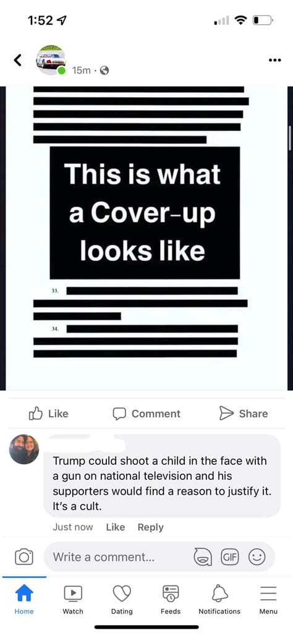293x635 pixels.
Task: Go to the Home tab
Action: 24,599
